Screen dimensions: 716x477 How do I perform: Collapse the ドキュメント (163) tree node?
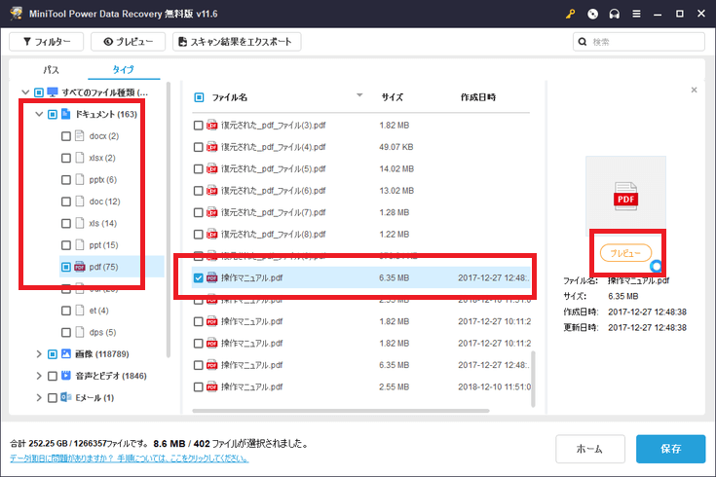(x=39, y=114)
